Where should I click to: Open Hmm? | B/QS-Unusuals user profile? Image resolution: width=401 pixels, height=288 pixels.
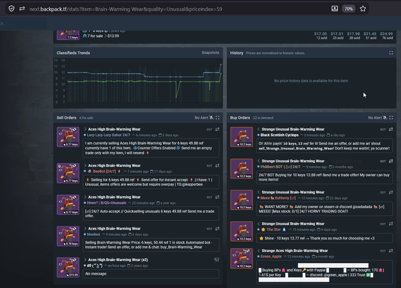click(107, 203)
